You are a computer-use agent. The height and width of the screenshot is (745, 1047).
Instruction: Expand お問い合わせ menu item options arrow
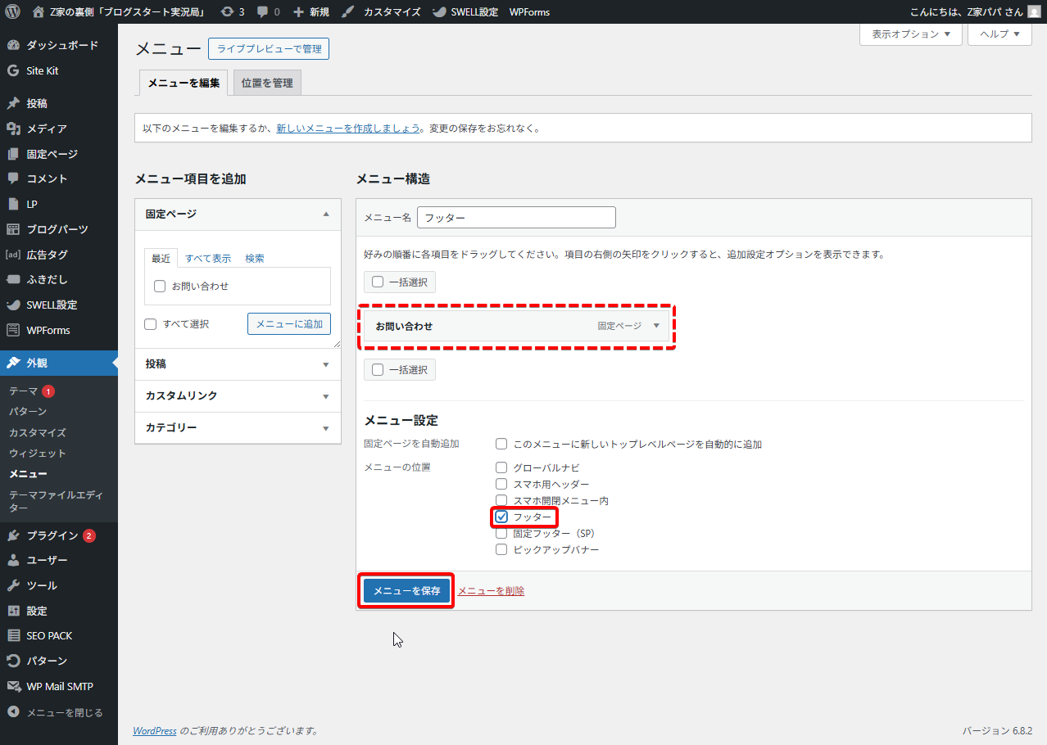pyautogui.click(x=655, y=326)
